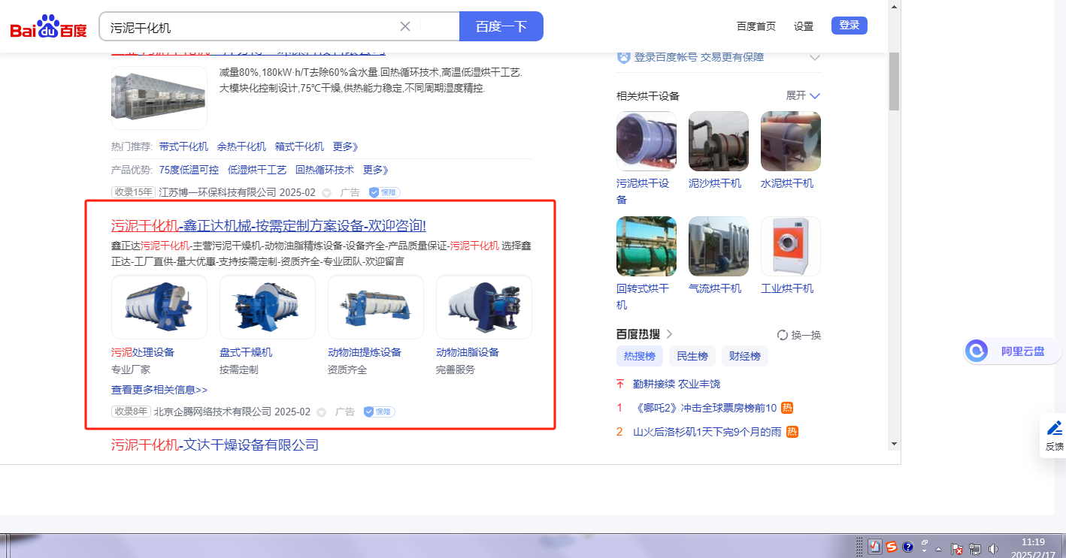Click the 污泥处理设备 caption link
The height and width of the screenshot is (558, 1066).
click(x=143, y=352)
